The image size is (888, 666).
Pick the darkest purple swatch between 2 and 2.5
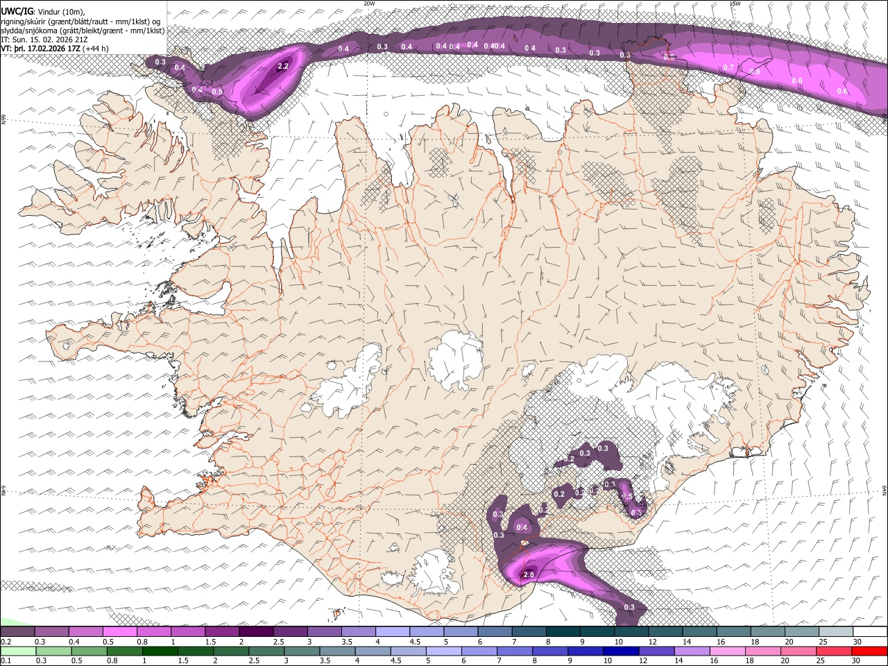[x=256, y=631]
